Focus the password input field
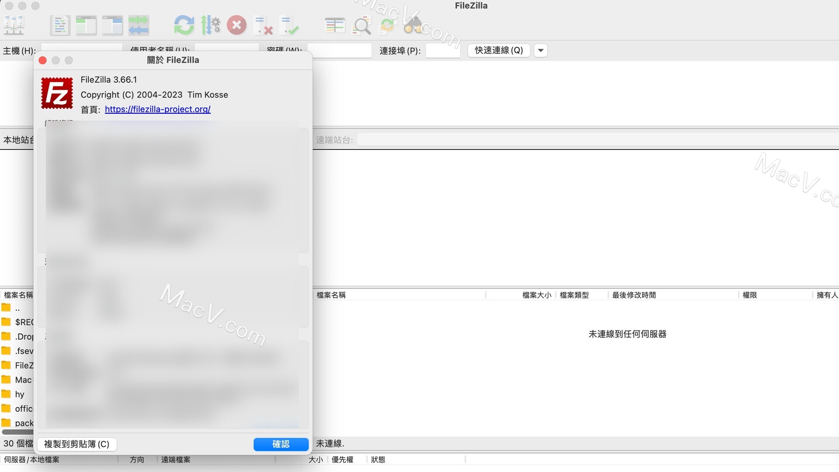Viewport: 839px width, 472px height. [x=339, y=50]
